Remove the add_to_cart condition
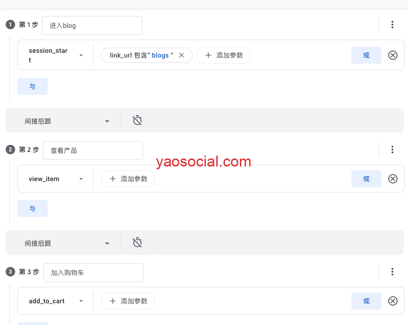This screenshot has height=325, width=408. click(x=392, y=301)
